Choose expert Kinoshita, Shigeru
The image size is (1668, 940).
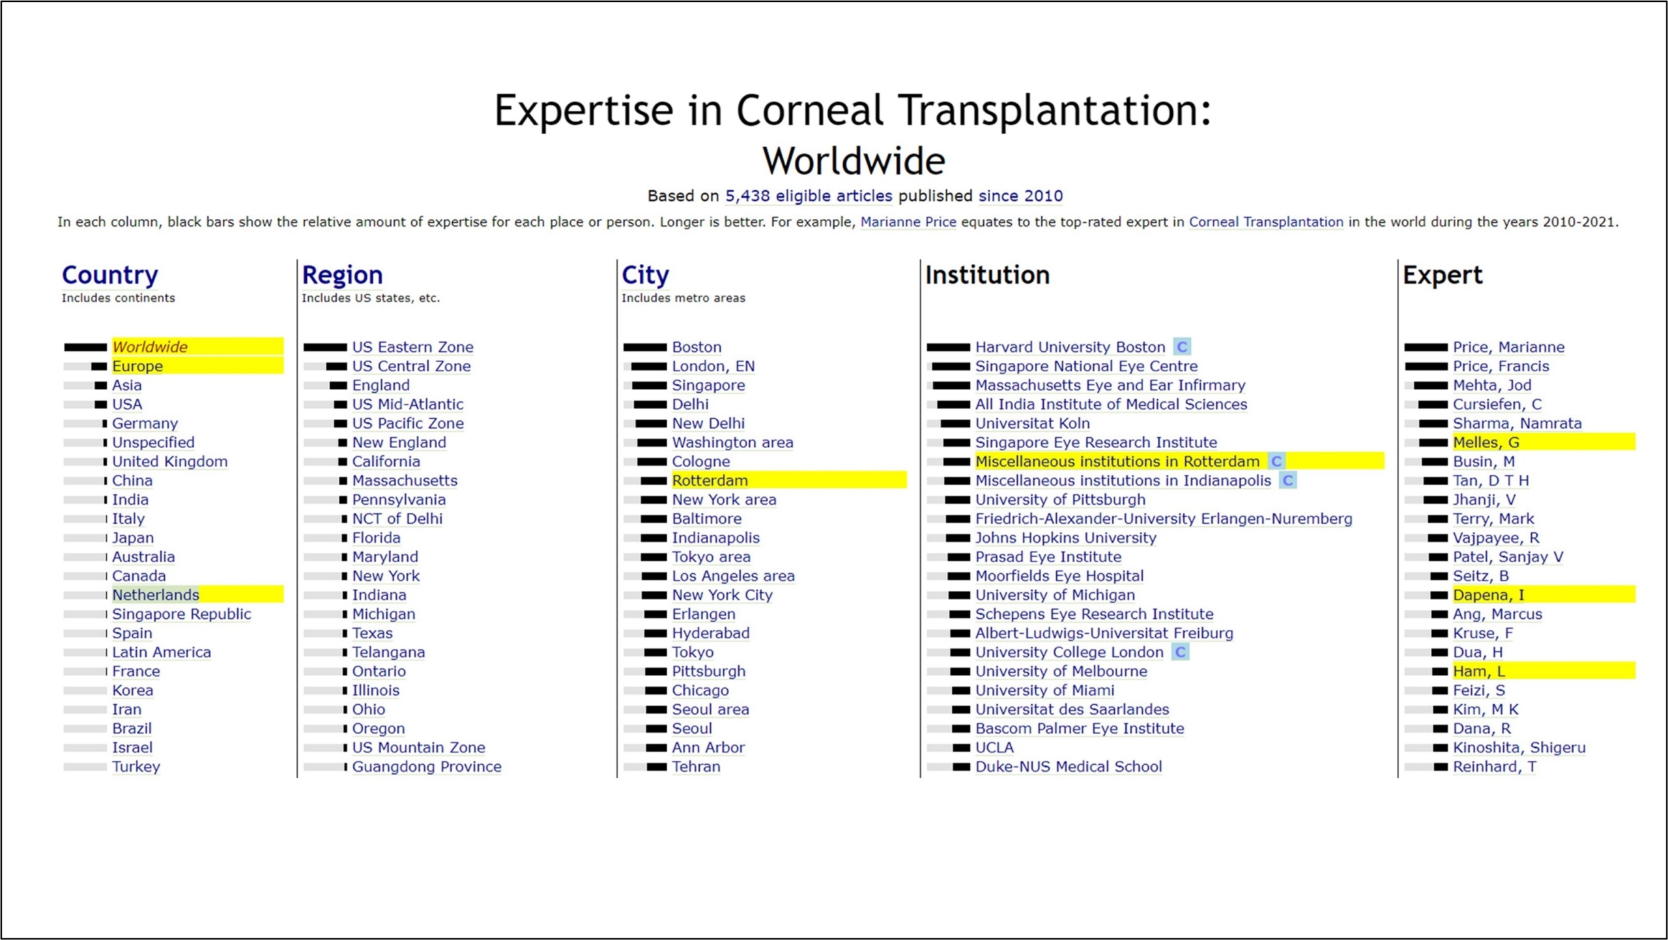[x=1519, y=747]
